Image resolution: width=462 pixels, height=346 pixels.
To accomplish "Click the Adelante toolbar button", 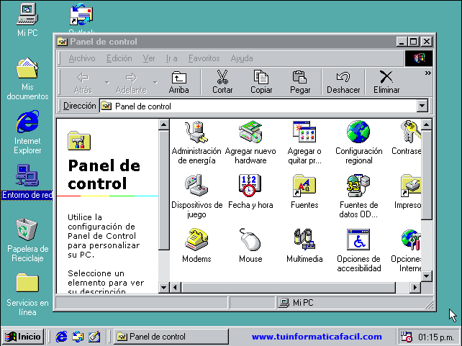I will pyautogui.click(x=131, y=82).
